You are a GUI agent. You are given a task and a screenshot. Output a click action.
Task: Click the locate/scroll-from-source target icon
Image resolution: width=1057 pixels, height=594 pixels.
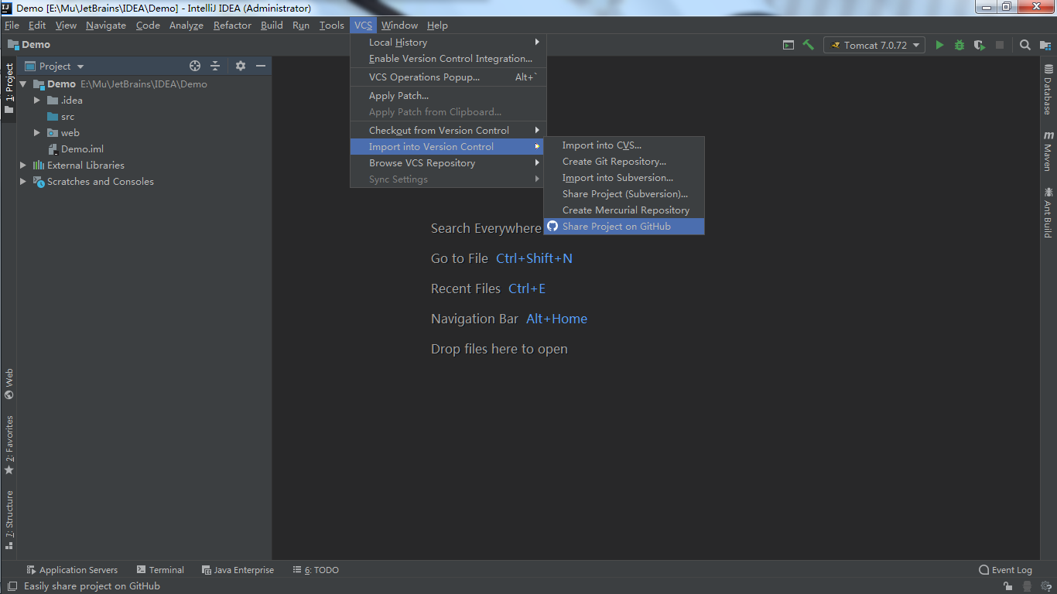pos(195,66)
